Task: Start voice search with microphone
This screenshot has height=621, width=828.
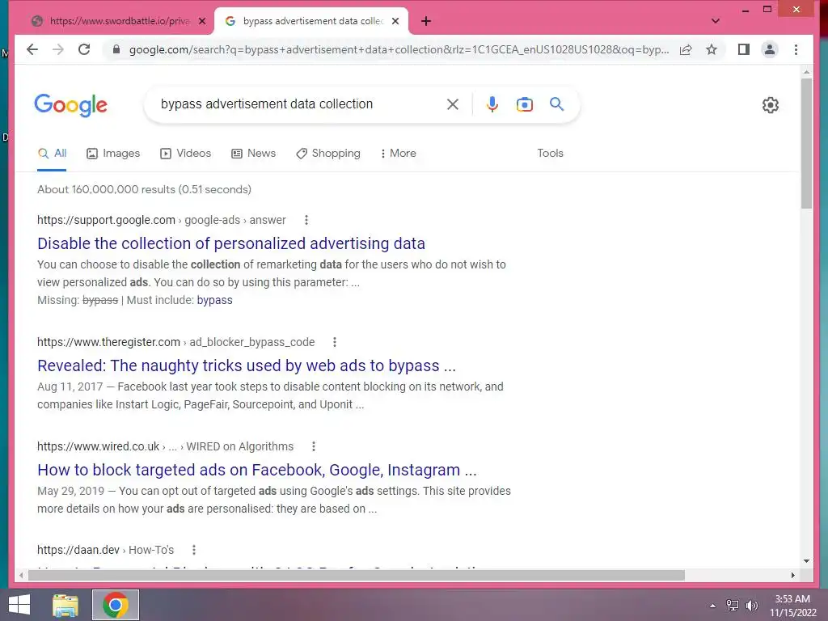Action: pyautogui.click(x=492, y=104)
